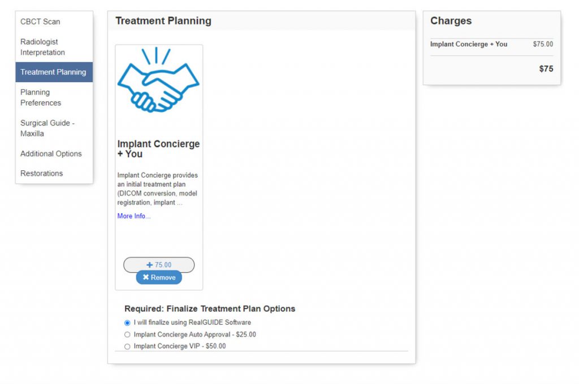Choose the Implant Concierge VIP - $50.00 option

[127, 346]
